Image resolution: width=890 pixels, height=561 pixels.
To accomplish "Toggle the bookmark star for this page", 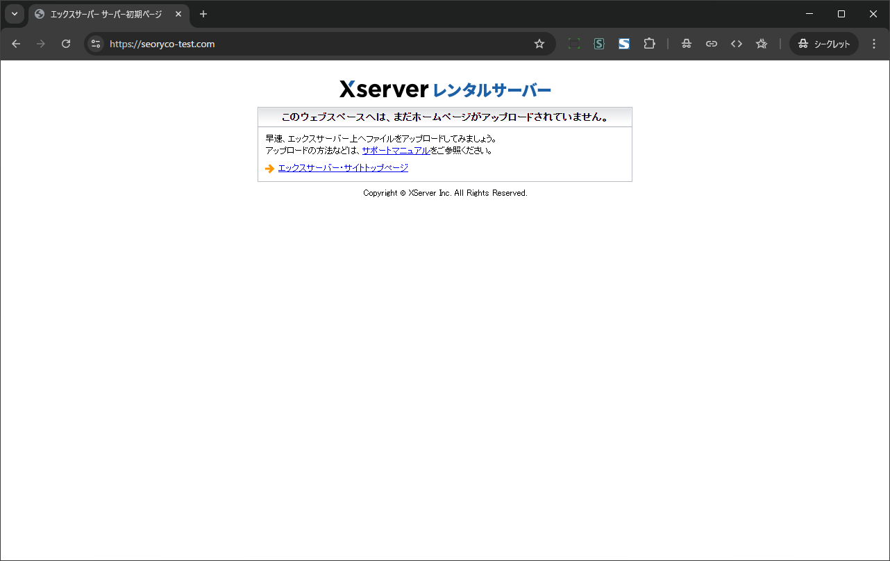I will [539, 43].
